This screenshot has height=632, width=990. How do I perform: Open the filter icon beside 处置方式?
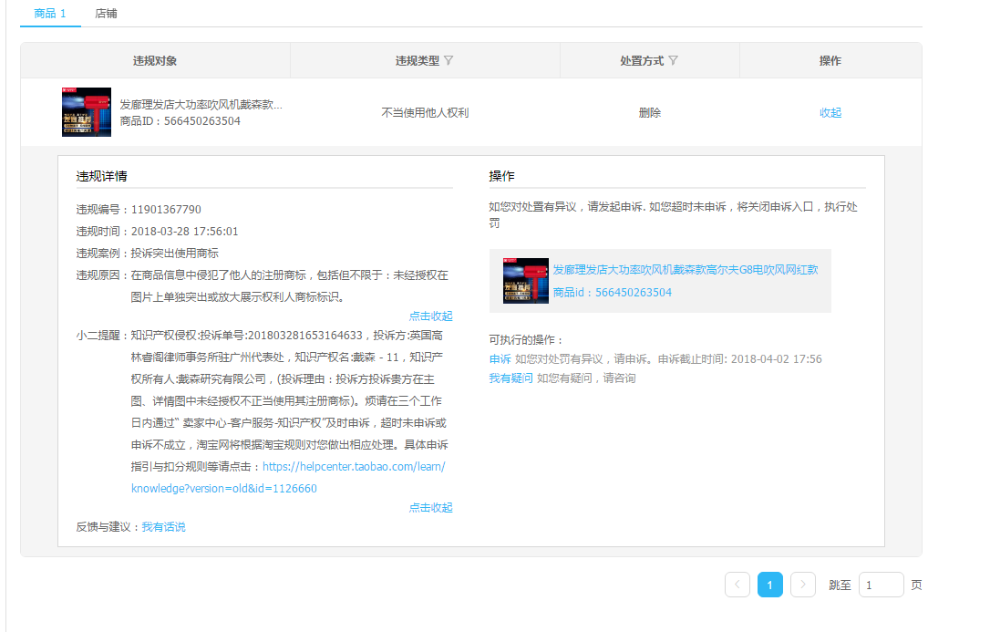pos(673,60)
